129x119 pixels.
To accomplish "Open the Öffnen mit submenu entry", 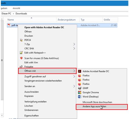I will coord(47,71).
